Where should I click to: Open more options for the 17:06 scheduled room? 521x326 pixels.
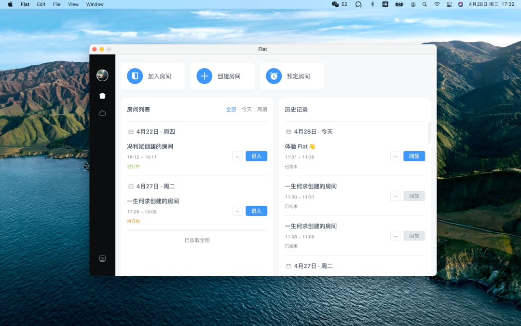click(x=237, y=211)
